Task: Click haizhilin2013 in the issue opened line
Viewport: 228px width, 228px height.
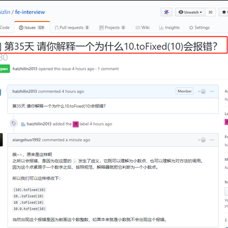Action: coord(25,69)
